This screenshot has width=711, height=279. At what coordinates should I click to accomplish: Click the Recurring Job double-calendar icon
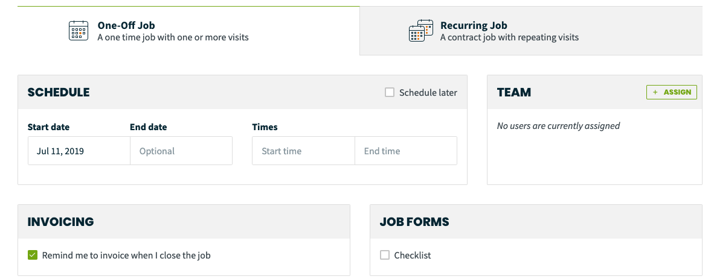click(x=421, y=31)
